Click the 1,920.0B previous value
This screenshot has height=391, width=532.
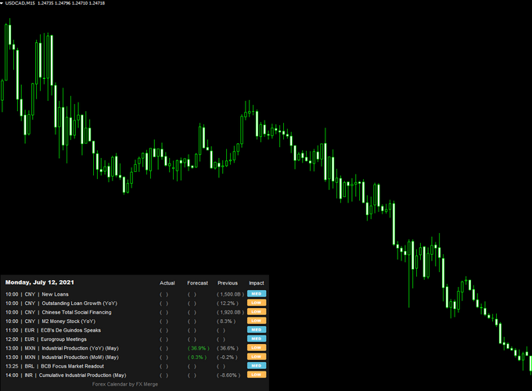tap(230, 312)
